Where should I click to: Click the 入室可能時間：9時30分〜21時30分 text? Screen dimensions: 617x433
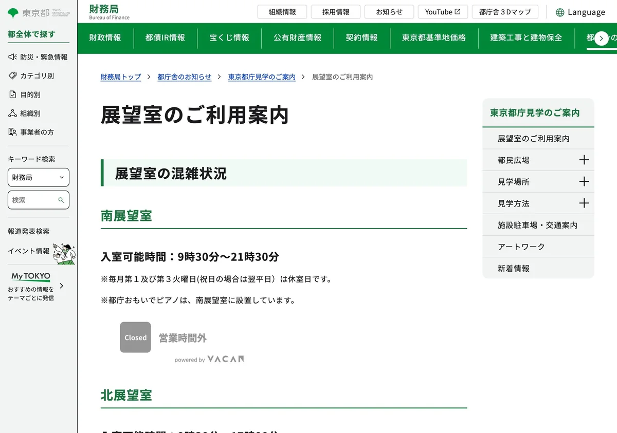190,256
